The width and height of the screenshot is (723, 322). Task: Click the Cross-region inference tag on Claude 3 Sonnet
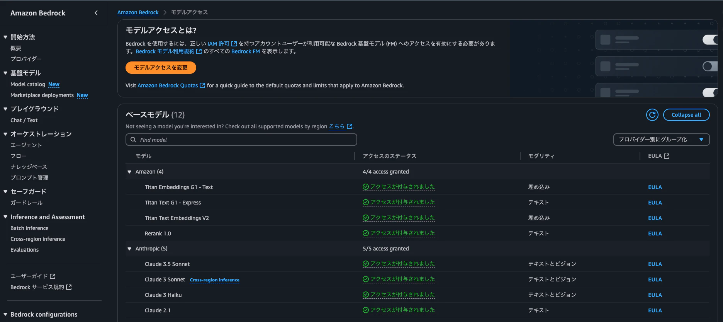click(215, 280)
